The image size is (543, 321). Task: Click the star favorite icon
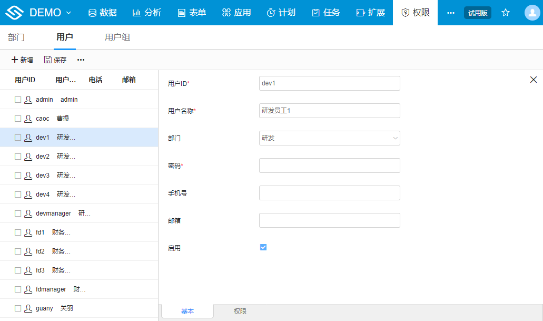[505, 12]
